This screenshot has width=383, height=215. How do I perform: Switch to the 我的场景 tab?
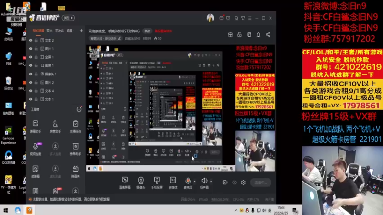click(x=38, y=31)
